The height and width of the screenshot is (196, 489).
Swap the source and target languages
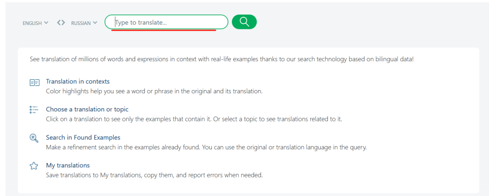(x=61, y=23)
